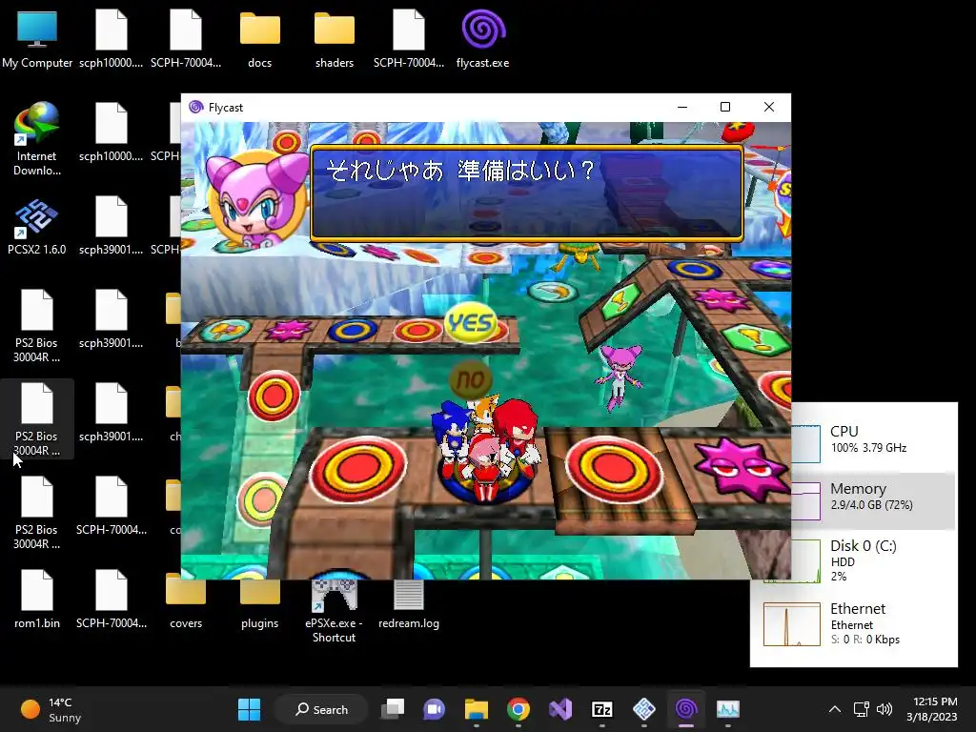
Task: Choose the no option in the game
Action: coord(470,378)
